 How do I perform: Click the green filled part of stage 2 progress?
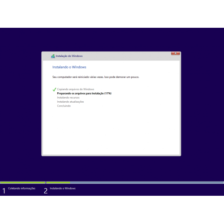click(58, 182)
